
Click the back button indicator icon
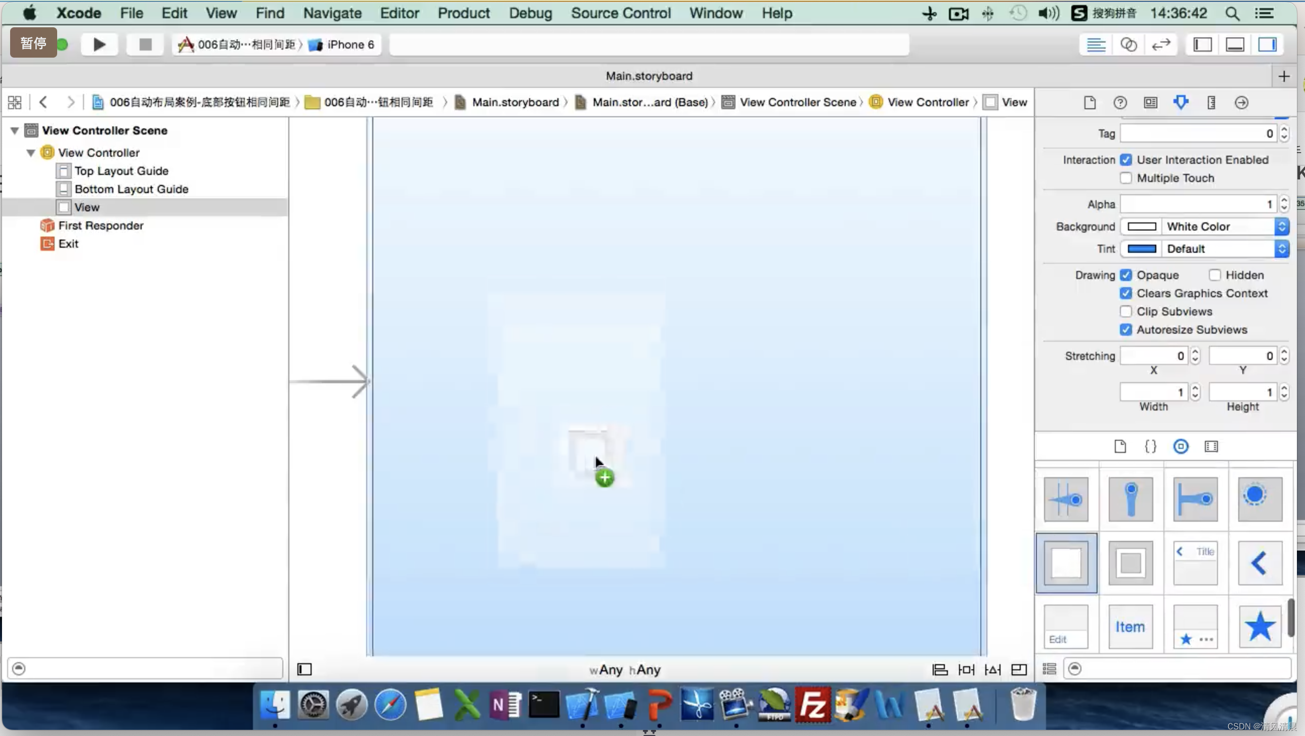tap(1259, 562)
